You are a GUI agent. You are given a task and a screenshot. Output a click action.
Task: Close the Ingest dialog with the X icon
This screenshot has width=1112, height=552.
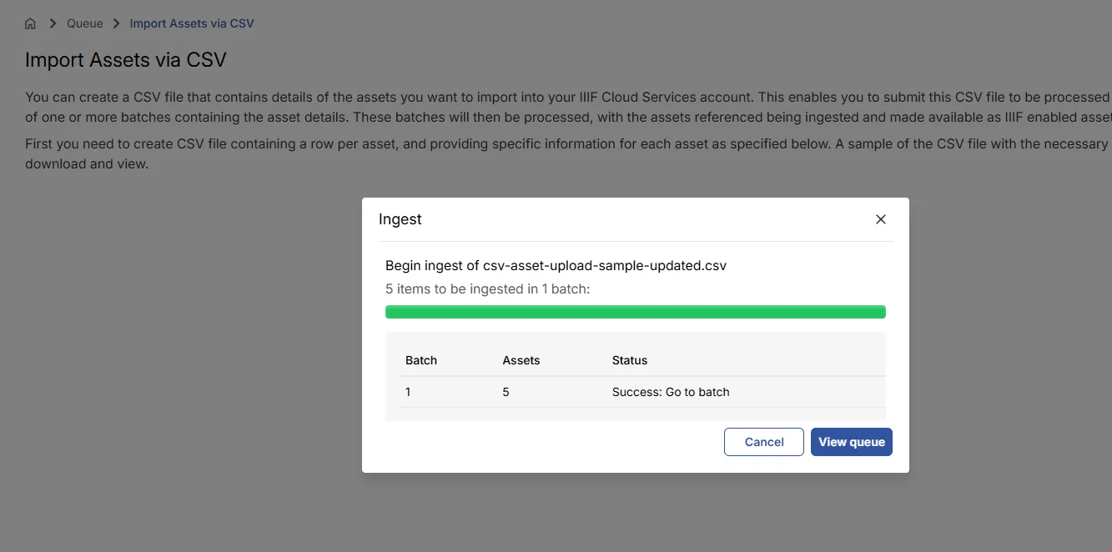click(x=880, y=218)
